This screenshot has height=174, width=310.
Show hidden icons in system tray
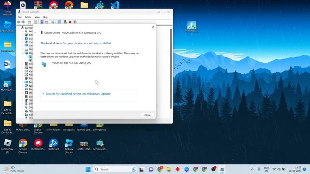pos(252,169)
